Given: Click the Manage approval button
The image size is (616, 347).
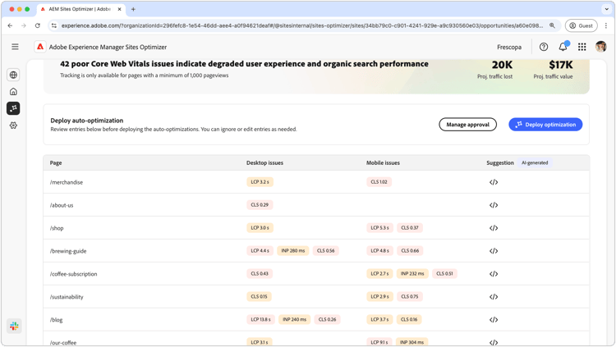Looking at the screenshot, I should click(467, 125).
